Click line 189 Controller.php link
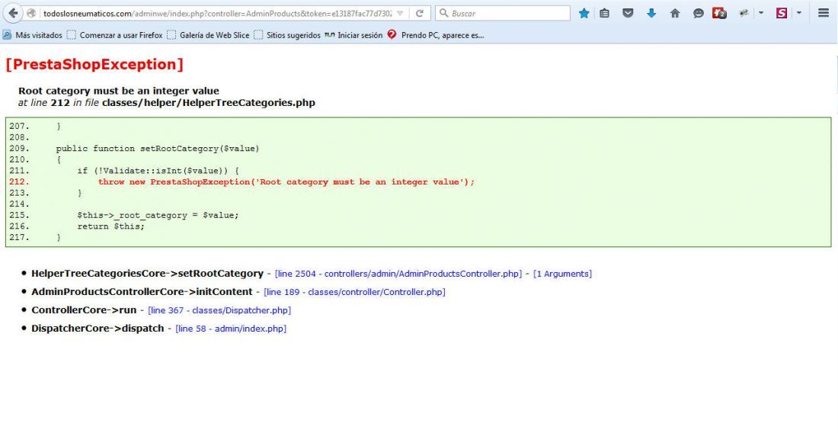The width and height of the screenshot is (838, 433). point(354,292)
